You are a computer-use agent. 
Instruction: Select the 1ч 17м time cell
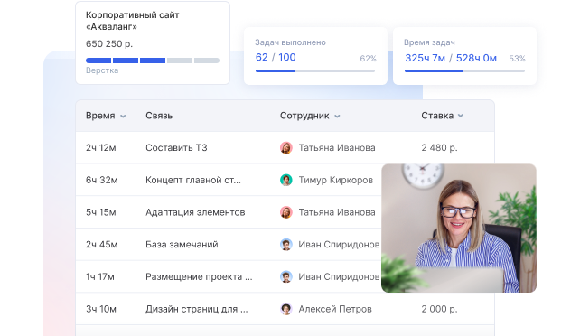100,276
